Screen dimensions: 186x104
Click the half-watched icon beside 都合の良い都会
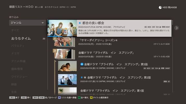pyautogui.click(x=80, y=23)
